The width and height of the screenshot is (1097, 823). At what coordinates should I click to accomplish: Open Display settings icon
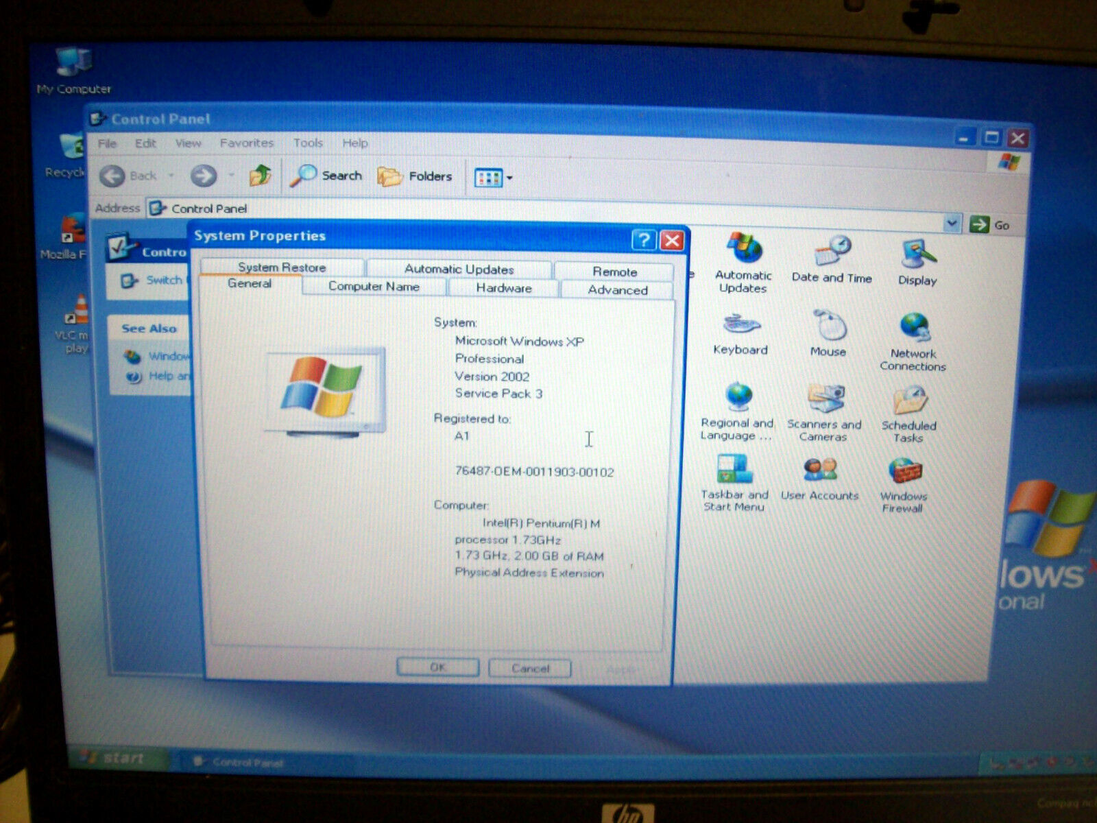coord(917,263)
